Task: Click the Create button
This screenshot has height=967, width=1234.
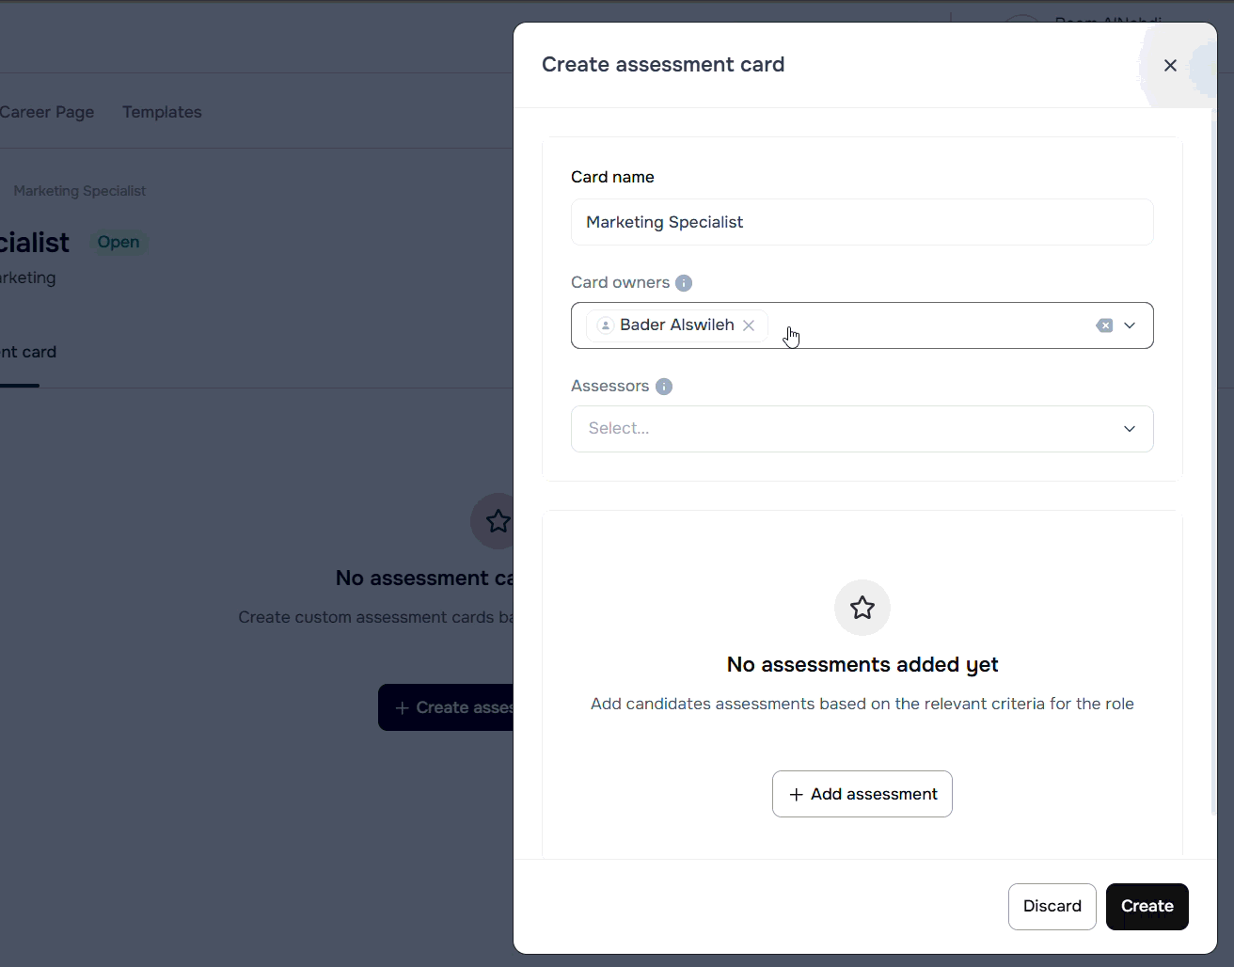Action: [x=1147, y=906]
